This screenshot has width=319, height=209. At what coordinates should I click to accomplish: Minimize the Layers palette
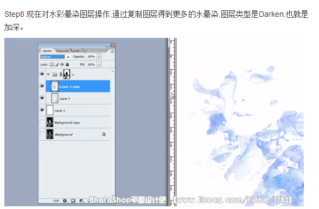(x=107, y=45)
